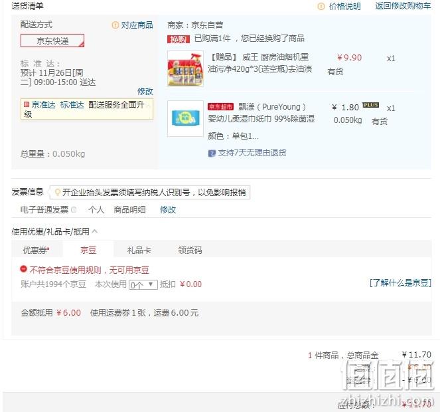Image resolution: width=440 pixels, height=412 pixels.
Task: Switch to 礼品卡 tab
Action: [139, 250]
